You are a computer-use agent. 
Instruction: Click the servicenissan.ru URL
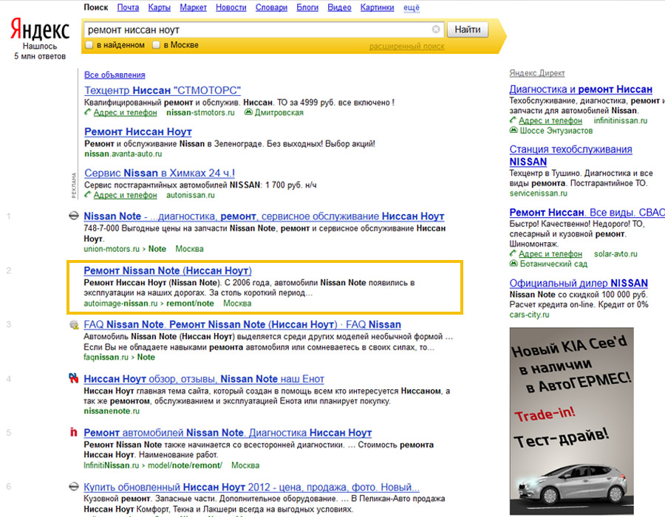538,194
